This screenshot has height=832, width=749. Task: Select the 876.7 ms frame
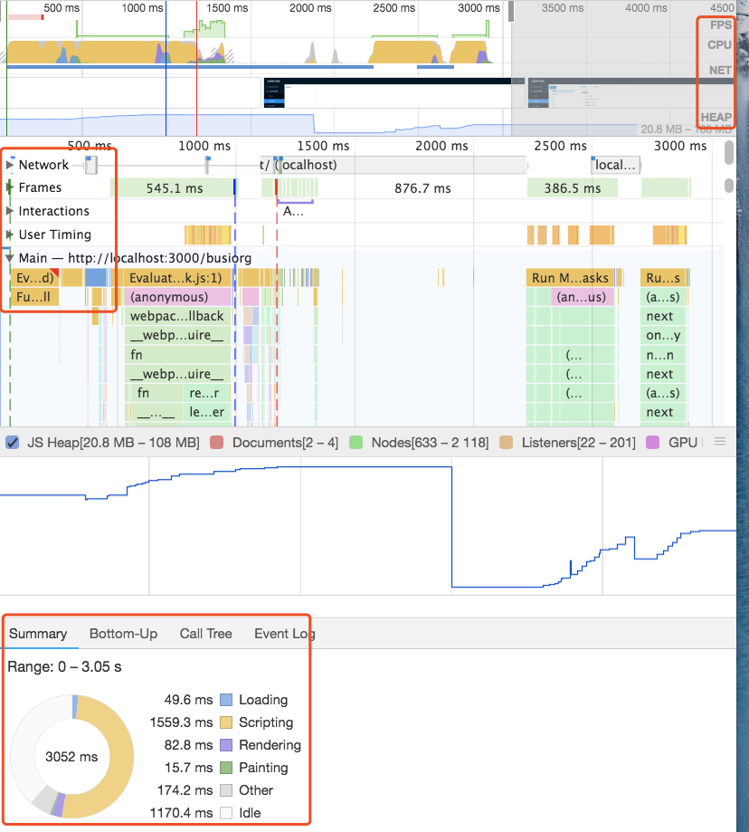(x=422, y=188)
